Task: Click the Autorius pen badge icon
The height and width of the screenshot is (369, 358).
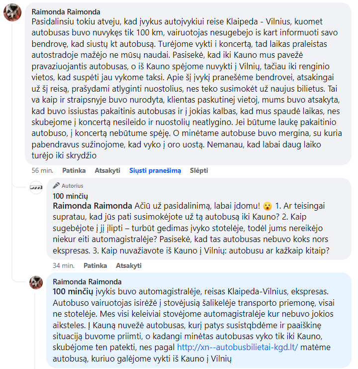Action: pyautogui.click(x=56, y=186)
